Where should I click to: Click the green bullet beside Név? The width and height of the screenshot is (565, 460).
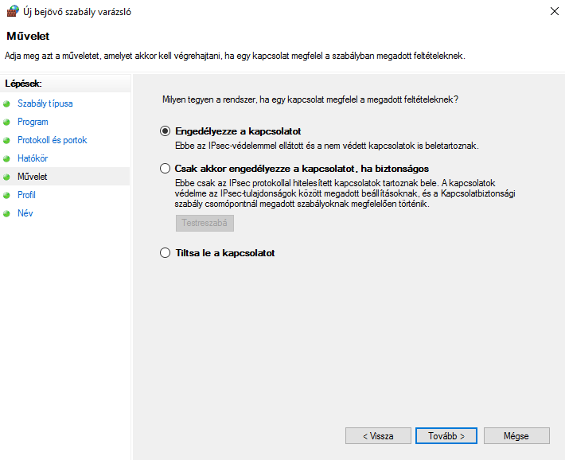[7, 213]
